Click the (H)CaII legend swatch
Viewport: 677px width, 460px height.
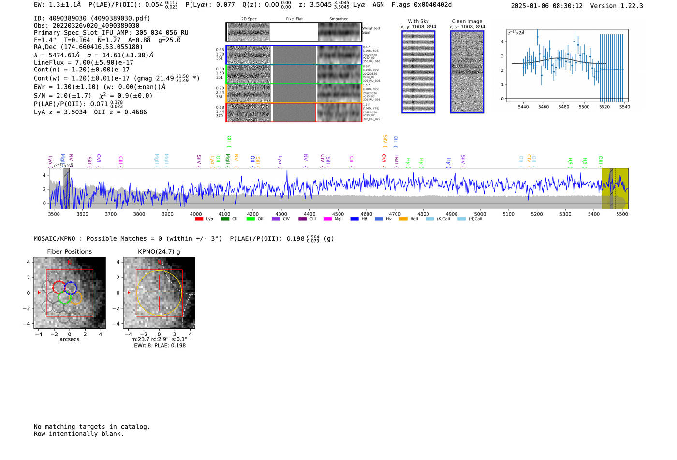[x=461, y=219]
